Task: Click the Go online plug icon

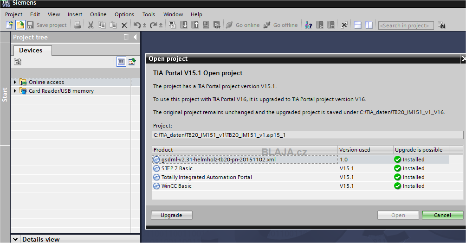Action: click(x=229, y=25)
